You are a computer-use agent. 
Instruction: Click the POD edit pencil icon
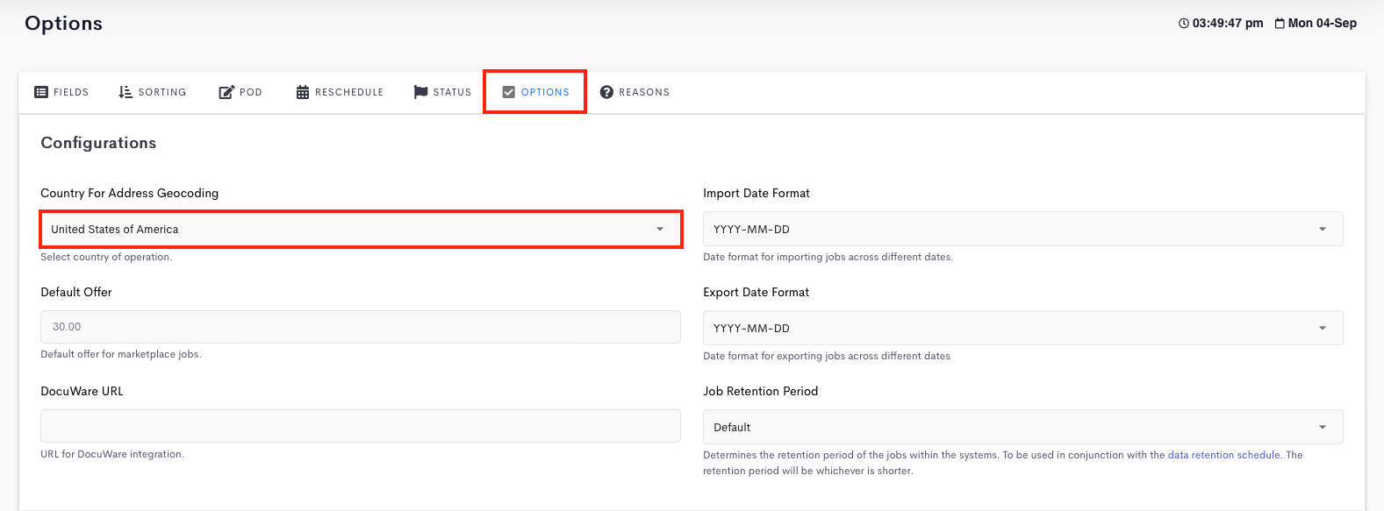tap(226, 92)
